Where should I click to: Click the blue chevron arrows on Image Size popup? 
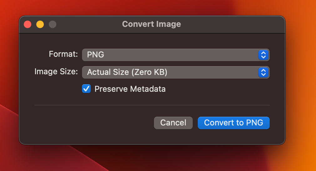coord(263,72)
